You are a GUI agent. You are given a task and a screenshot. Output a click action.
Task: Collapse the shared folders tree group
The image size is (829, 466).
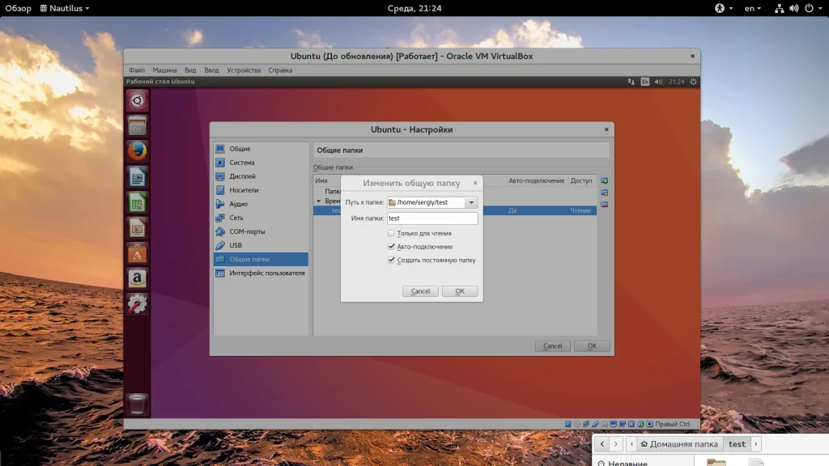coord(319,201)
